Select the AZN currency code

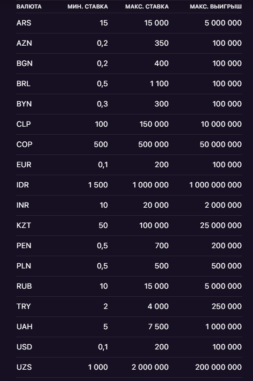[24, 43]
